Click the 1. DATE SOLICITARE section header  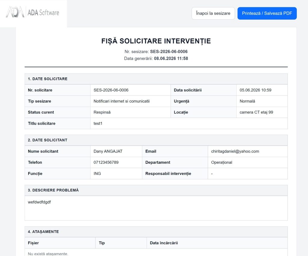click(x=156, y=79)
